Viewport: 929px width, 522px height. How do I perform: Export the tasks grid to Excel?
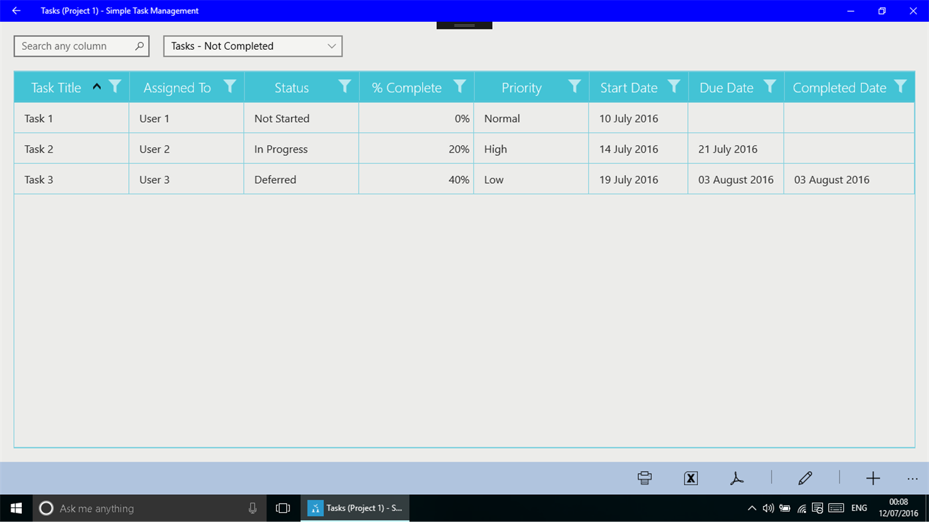coord(690,478)
